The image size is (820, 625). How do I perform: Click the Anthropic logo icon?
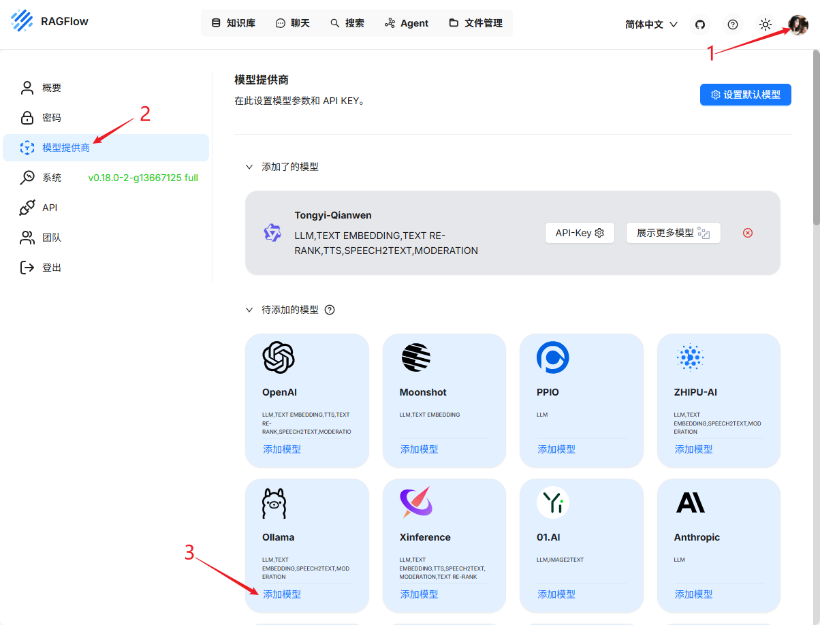point(691,502)
